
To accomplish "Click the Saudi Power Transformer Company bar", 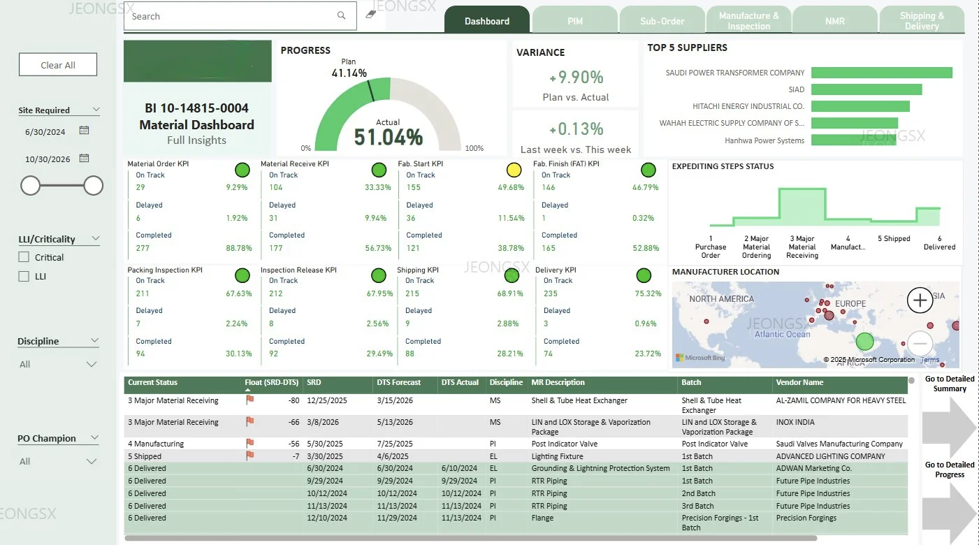I will (881, 73).
